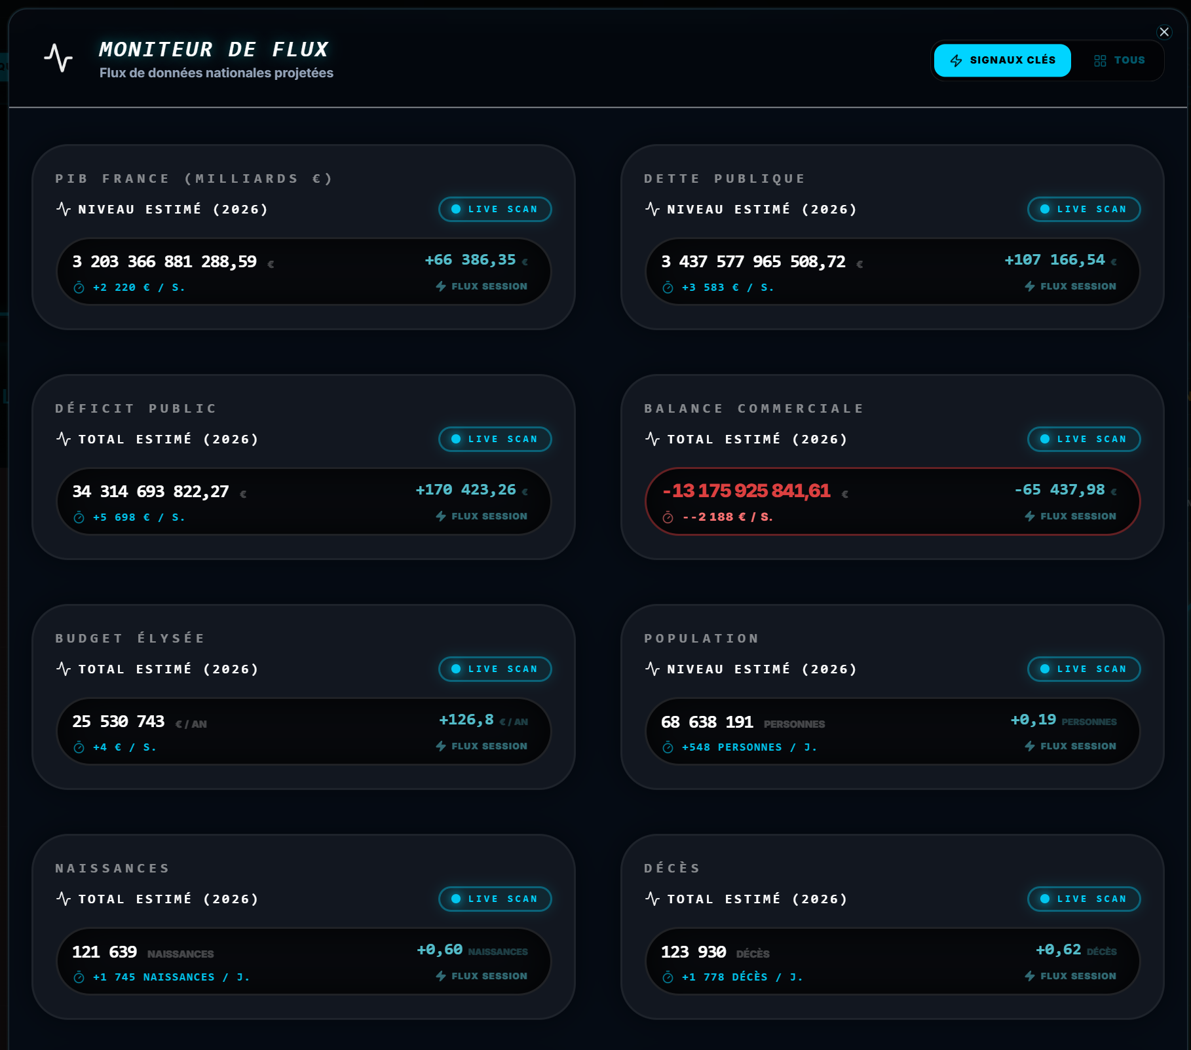The image size is (1191, 1050).
Task: Click the pulse icon next to Décès Total Estimé
Action: point(652,899)
